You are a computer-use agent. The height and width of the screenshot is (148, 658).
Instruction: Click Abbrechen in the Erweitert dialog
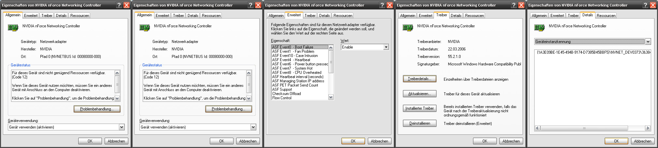[379, 141]
